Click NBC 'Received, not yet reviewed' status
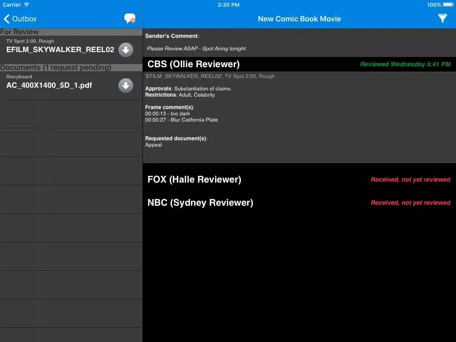456x342 pixels. (410, 203)
